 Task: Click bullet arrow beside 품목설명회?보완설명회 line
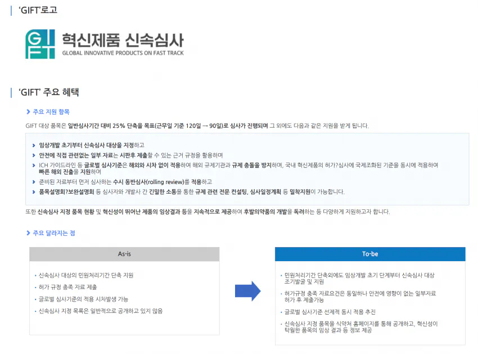(x=34, y=192)
